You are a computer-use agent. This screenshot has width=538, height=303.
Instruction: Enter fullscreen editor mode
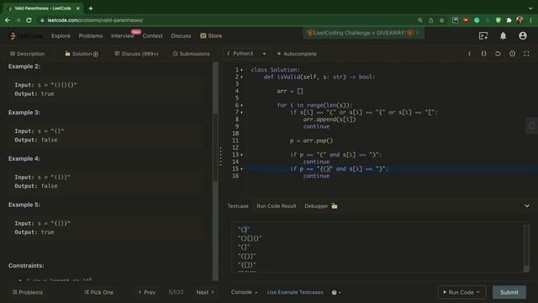(526, 54)
